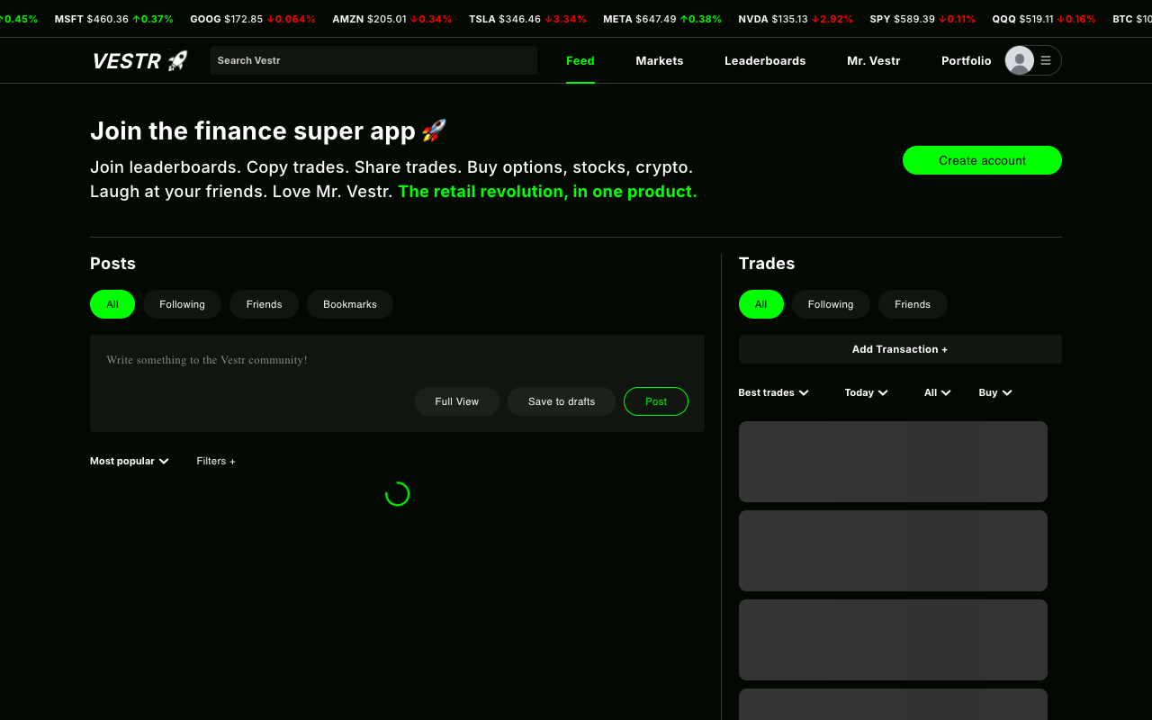Select the Following filter under Trades
1152x720 pixels.
[831, 304]
